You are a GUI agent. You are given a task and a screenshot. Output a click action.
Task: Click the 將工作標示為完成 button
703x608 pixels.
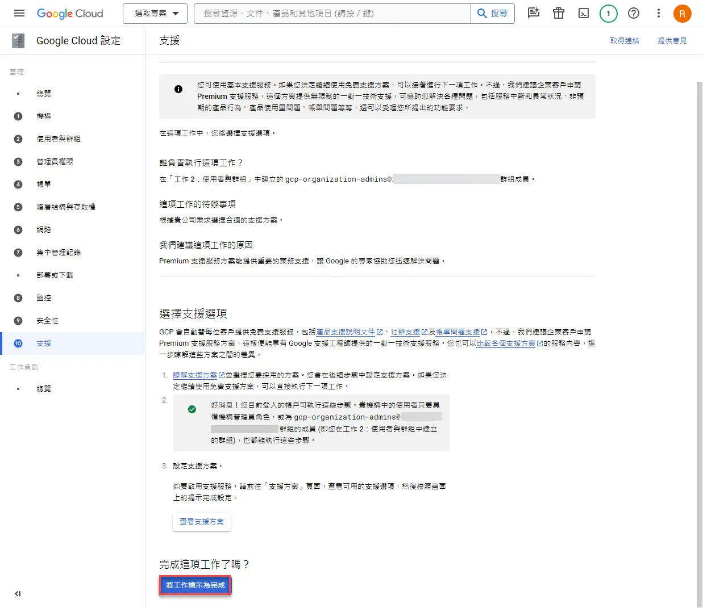pos(195,585)
